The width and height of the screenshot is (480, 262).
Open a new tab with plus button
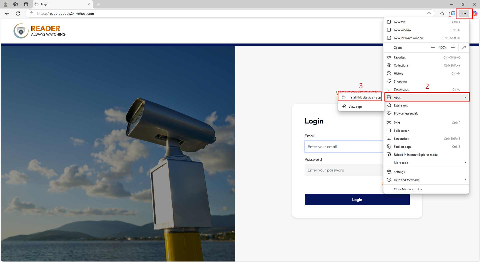pyautogui.click(x=98, y=4)
